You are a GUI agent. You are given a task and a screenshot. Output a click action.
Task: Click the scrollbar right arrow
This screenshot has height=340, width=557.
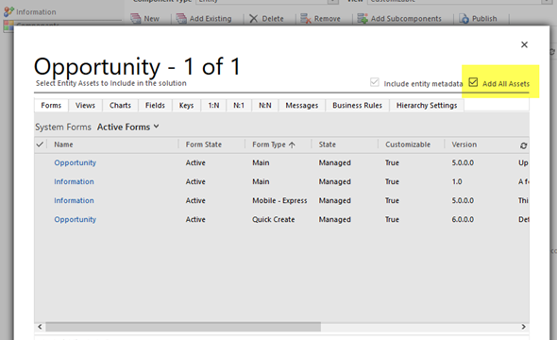(523, 327)
